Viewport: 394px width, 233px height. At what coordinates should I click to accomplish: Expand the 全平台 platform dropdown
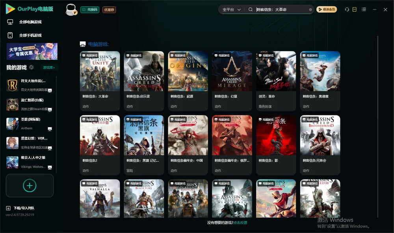(x=231, y=9)
